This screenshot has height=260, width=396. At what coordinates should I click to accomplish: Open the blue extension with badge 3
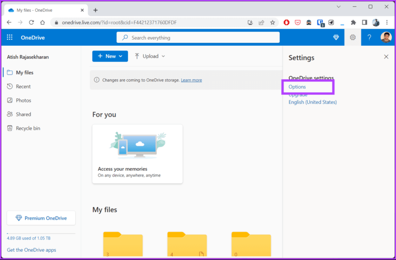pyautogui.click(x=321, y=23)
